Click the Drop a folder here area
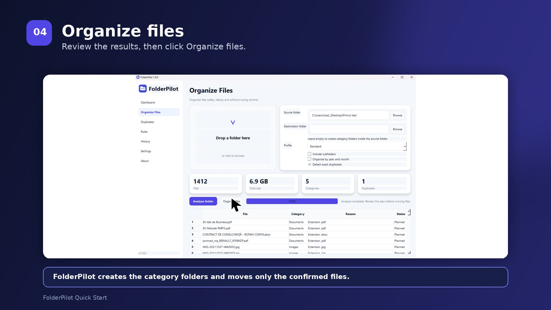Image resolution: width=551 pixels, height=310 pixels. click(233, 138)
